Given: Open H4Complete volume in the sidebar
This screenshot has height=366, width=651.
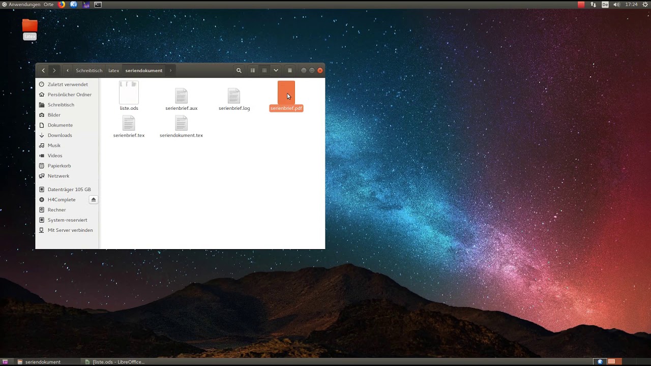Looking at the screenshot, I should (x=62, y=200).
